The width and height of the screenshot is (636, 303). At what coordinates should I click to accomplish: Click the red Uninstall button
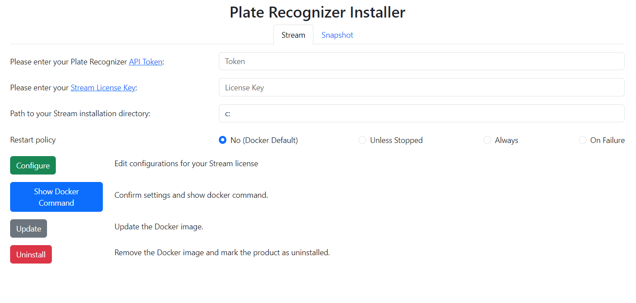[x=31, y=254]
